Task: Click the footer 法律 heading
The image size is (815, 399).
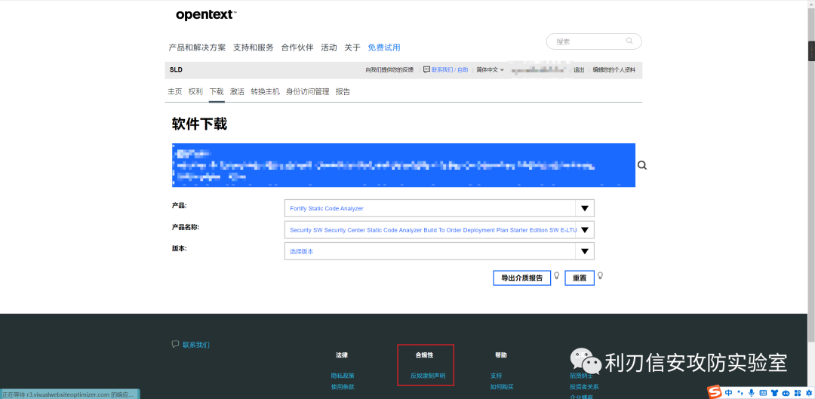Action: click(x=342, y=355)
